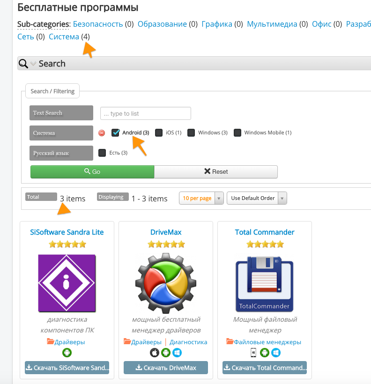Open the Офис sub-category link
Image resolution: width=371 pixels, height=384 pixels.
pos(321,24)
